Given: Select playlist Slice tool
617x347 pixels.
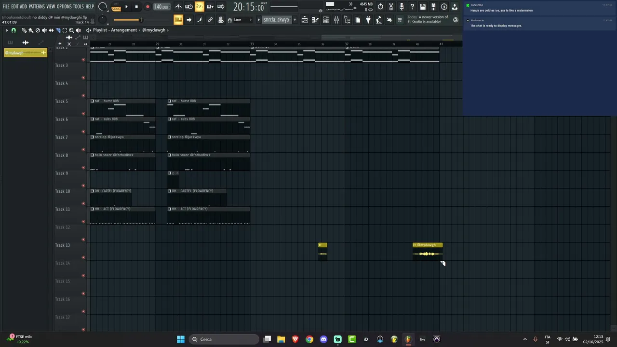Looking at the screenshot, I should click(x=58, y=30).
